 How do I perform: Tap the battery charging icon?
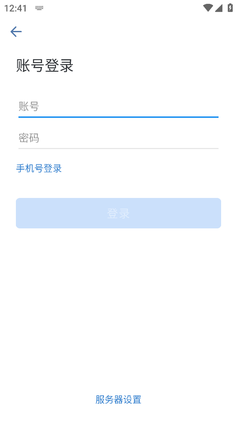tap(230, 8)
